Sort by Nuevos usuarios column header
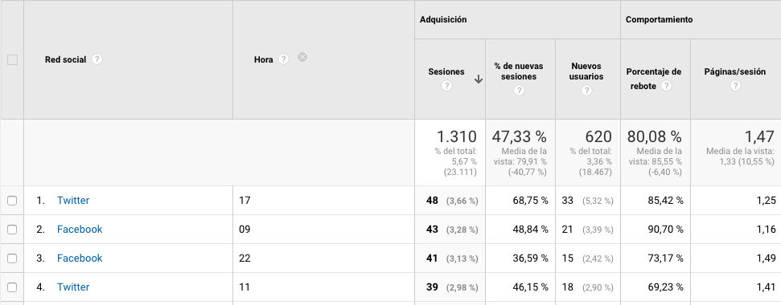Screen dimensions: 781x305 [586, 71]
